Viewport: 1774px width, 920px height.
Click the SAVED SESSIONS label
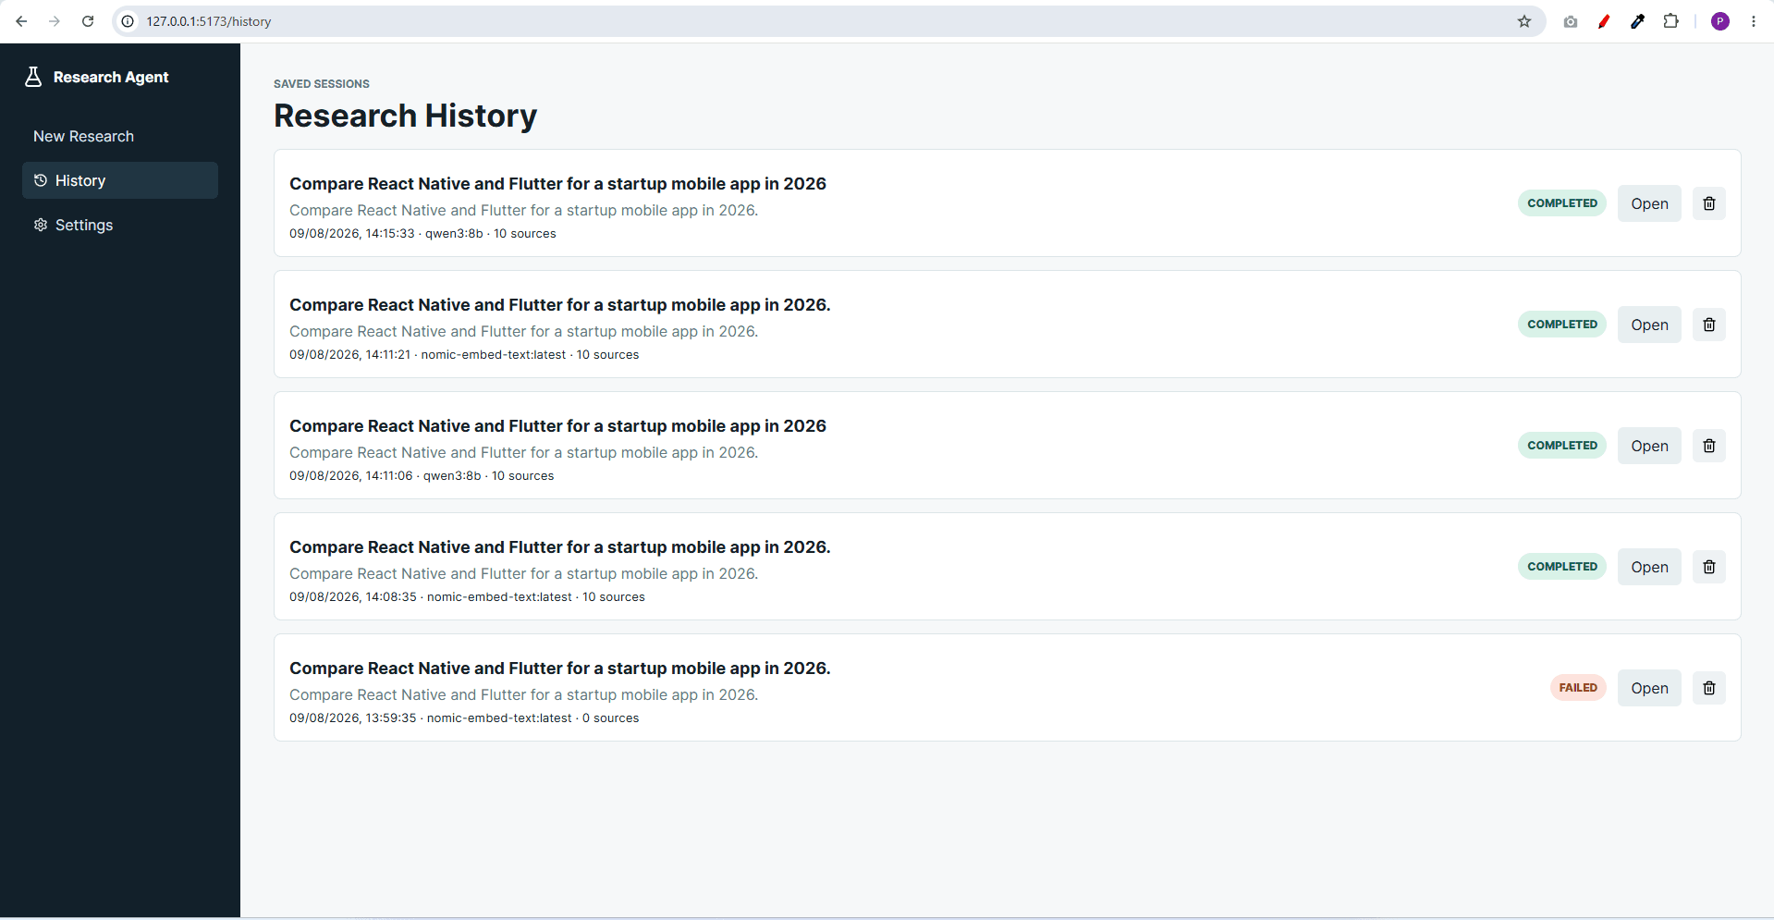pos(322,84)
